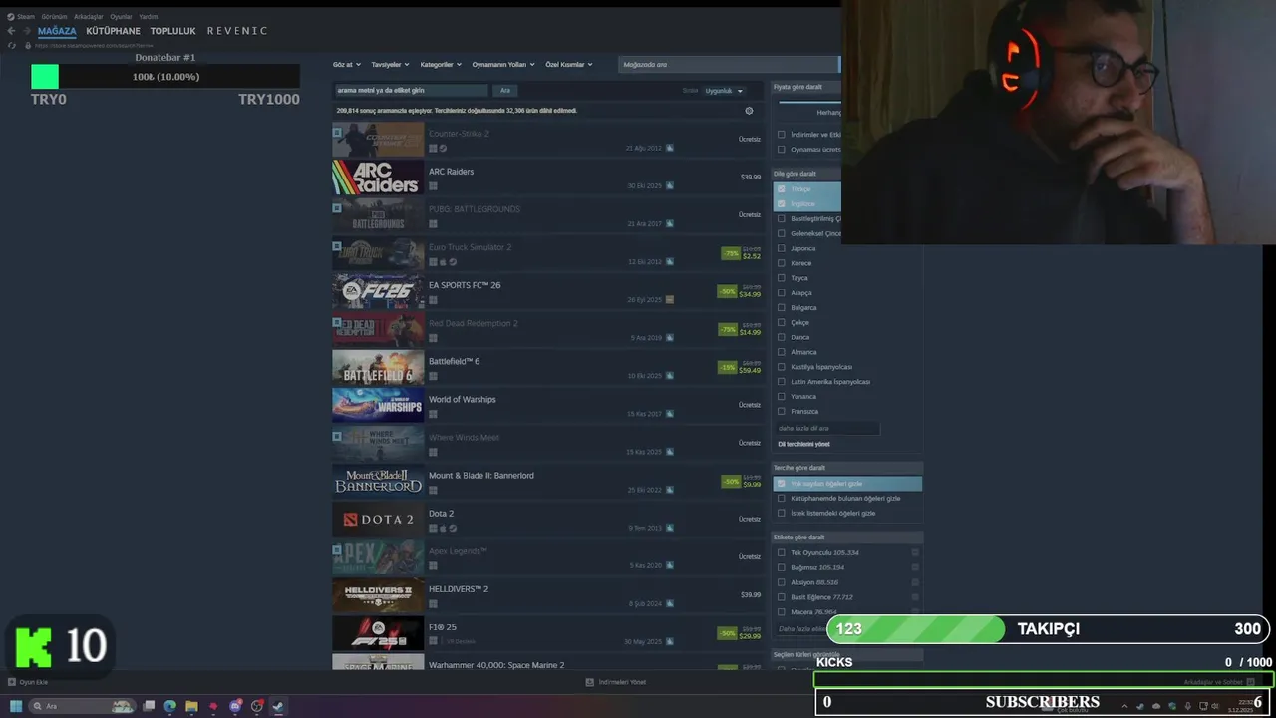Open File Explorer from the taskbar
The height and width of the screenshot is (718, 1276).
tap(191, 706)
